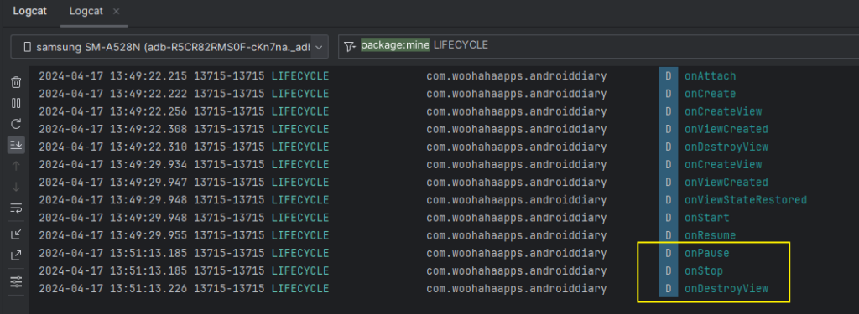
Task: Click the onPause log message
Action: coord(706,253)
